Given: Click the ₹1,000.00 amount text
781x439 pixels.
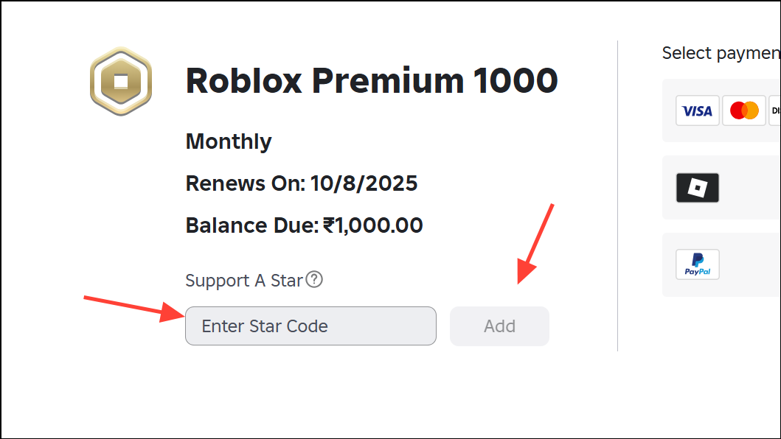Looking at the screenshot, I should pos(372,225).
